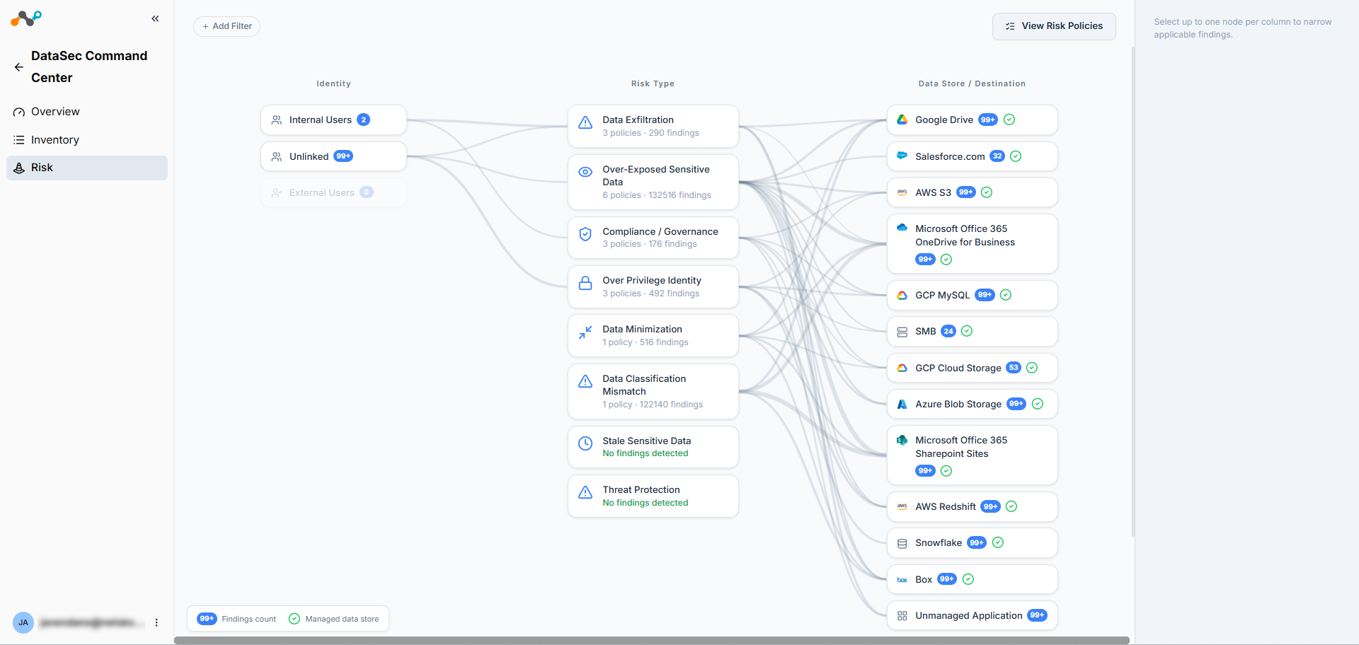Viewport: 1359px width, 645px height.
Task: Select Data Minimization risk card
Action: (x=653, y=336)
